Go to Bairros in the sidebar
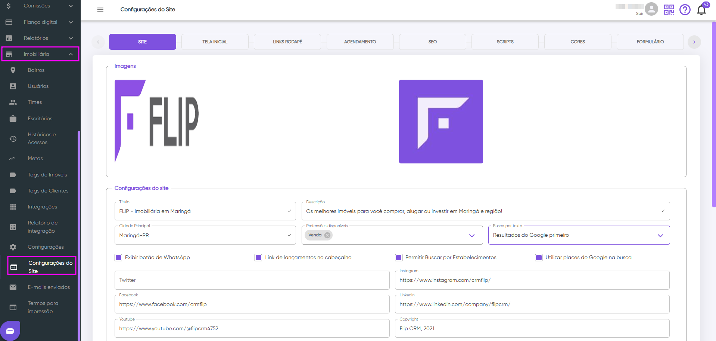The height and width of the screenshot is (341, 716). pyautogui.click(x=36, y=70)
